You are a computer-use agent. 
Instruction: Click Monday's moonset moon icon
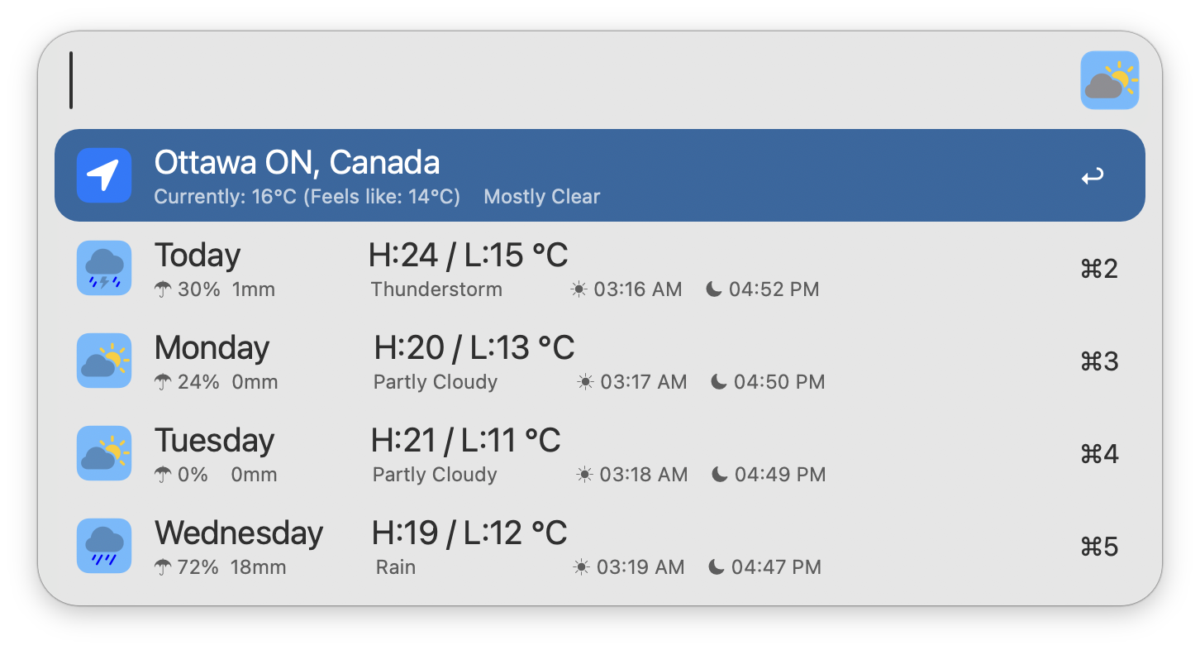[719, 382]
